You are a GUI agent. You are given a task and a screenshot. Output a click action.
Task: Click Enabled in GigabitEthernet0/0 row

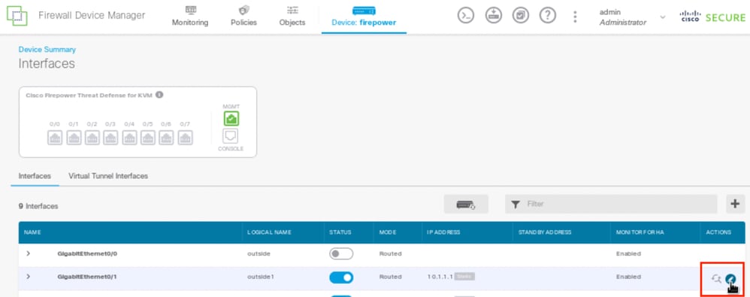tap(628, 253)
